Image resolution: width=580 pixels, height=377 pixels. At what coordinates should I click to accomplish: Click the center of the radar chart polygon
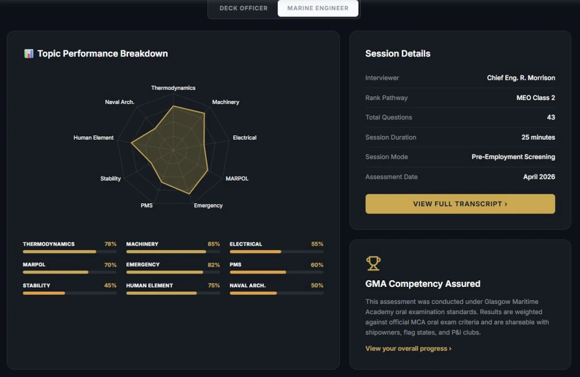coord(173,149)
